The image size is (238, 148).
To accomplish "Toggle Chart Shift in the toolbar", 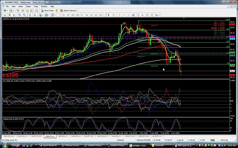I will 35,15.
